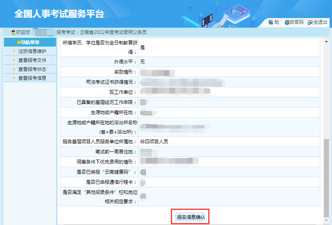Click the user avatar icon beside 欢迎您
This screenshot has width=332, height=225.
[x=13, y=32]
